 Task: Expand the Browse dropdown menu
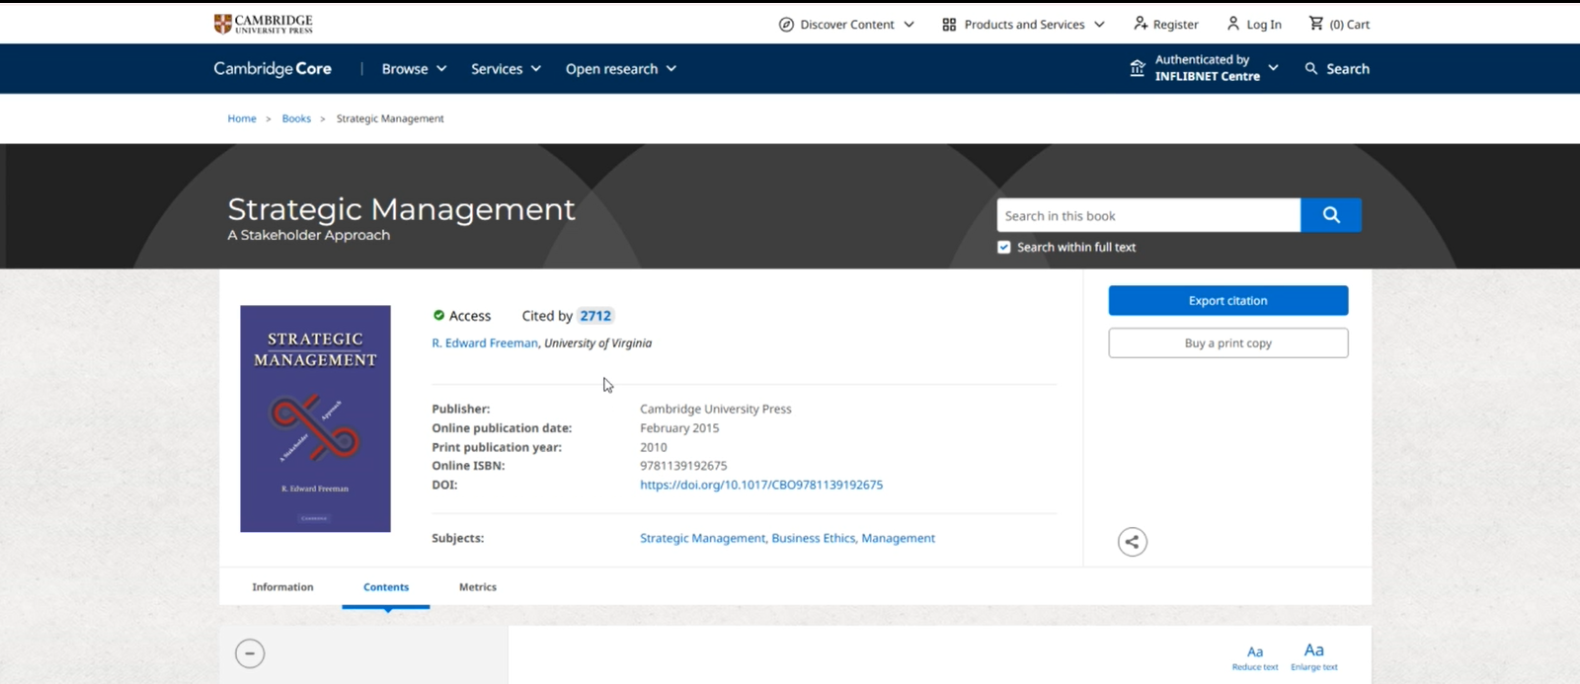(414, 69)
